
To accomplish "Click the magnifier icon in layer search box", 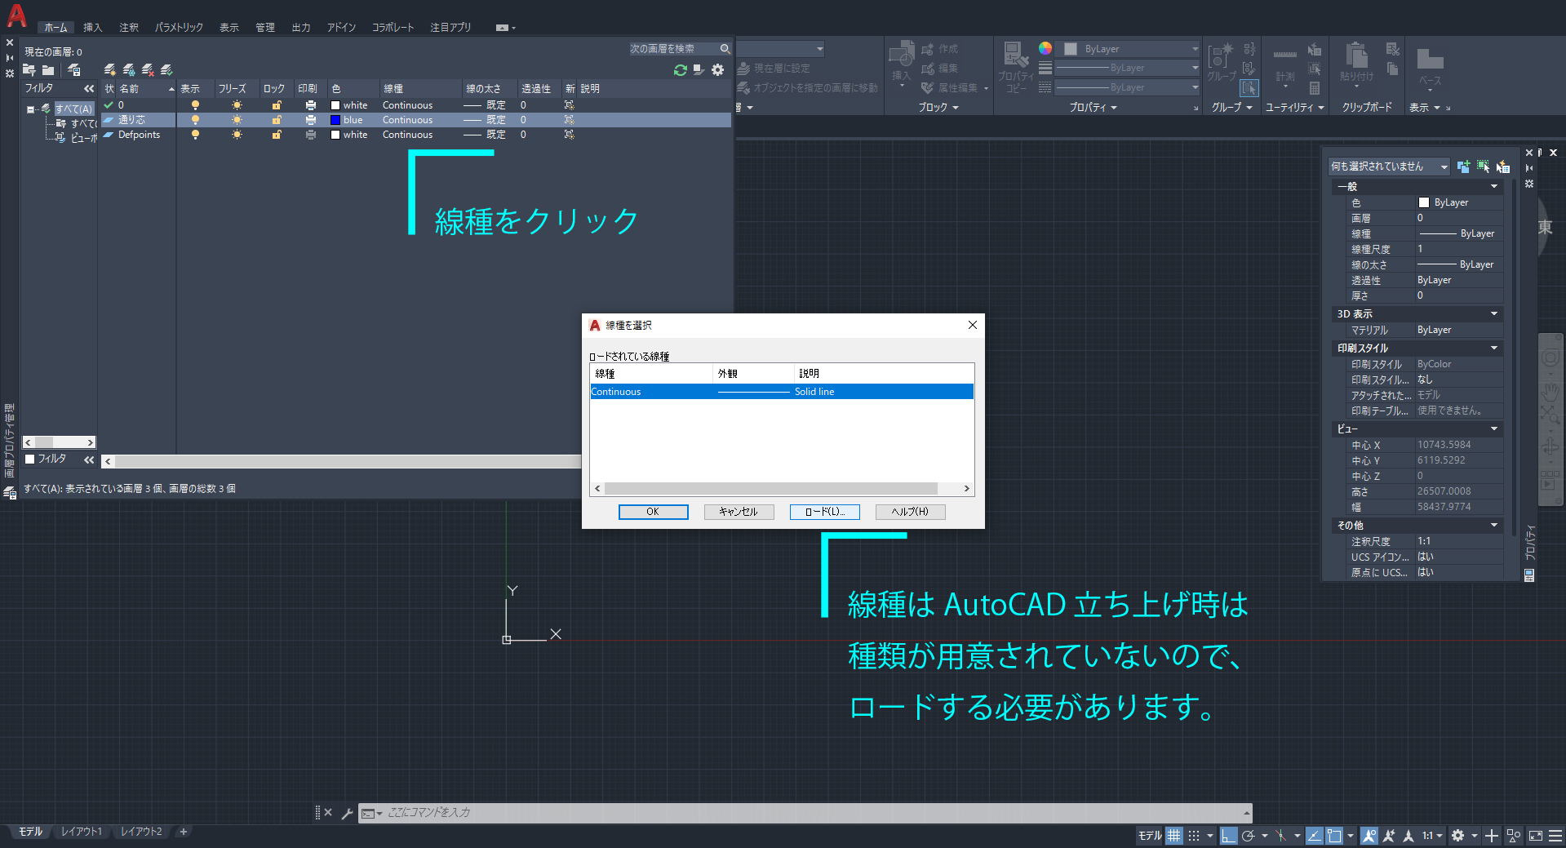I will click(725, 49).
